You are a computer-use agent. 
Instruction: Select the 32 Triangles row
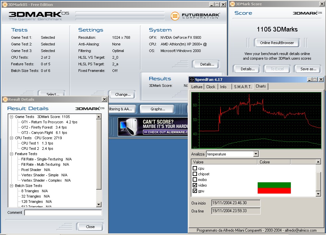tap(35, 196)
